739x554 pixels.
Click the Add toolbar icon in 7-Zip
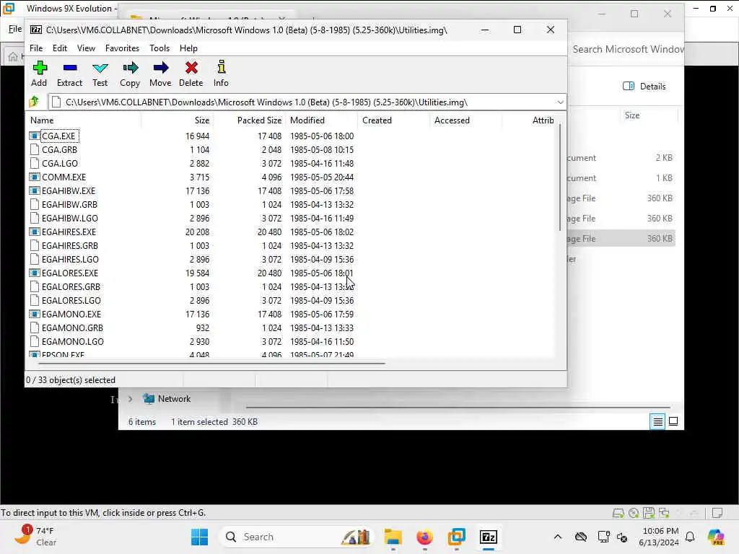[39, 74]
